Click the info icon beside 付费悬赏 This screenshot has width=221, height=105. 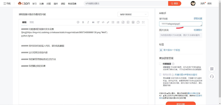pos(173,64)
